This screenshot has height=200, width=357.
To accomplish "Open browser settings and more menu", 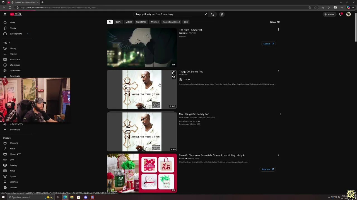I will pyautogui.click(x=341, y=7).
